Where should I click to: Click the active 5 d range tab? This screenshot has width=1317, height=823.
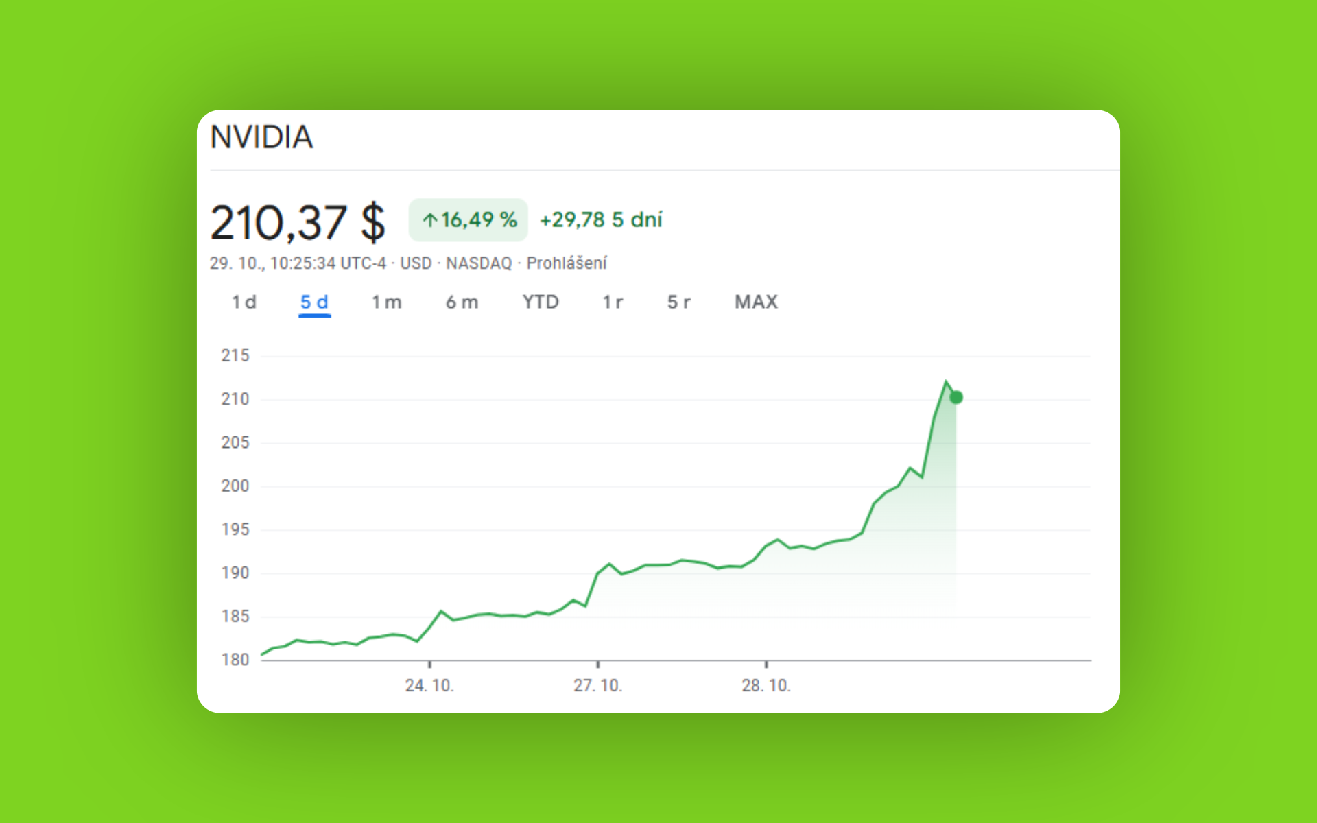pyautogui.click(x=314, y=302)
